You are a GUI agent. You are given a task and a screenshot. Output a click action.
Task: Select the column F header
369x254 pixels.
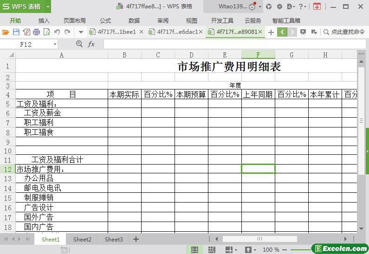(258, 55)
